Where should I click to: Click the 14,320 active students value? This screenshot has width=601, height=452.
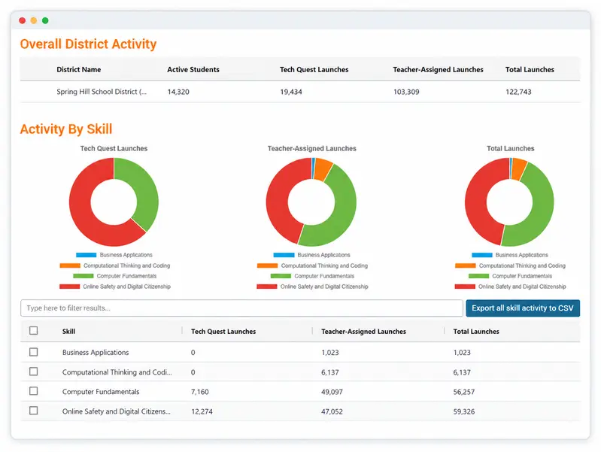coord(178,92)
